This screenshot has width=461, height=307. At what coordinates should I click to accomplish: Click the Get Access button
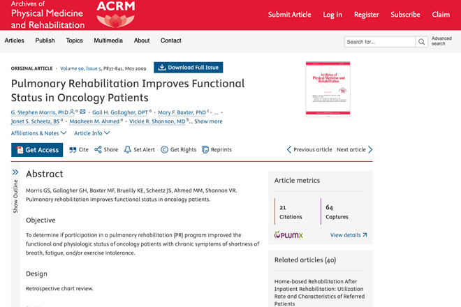[x=37, y=150]
